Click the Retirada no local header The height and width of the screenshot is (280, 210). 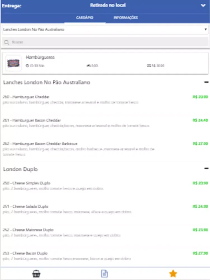(108, 5)
